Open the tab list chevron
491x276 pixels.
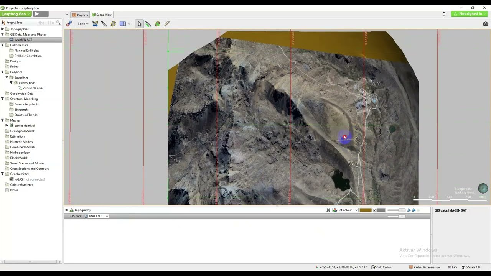coord(67,15)
